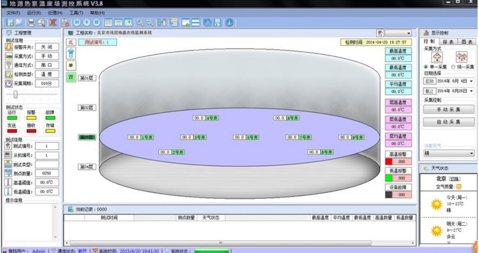
Task: Click the 手动采集 button
Action: 448,109
